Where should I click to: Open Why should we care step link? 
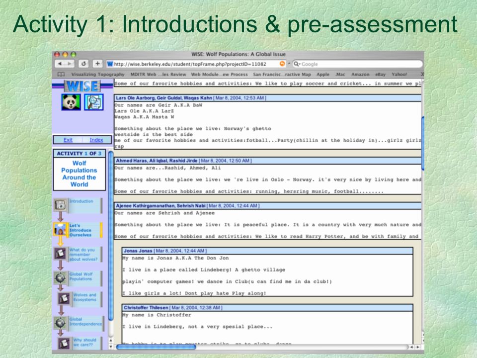pos(84,342)
